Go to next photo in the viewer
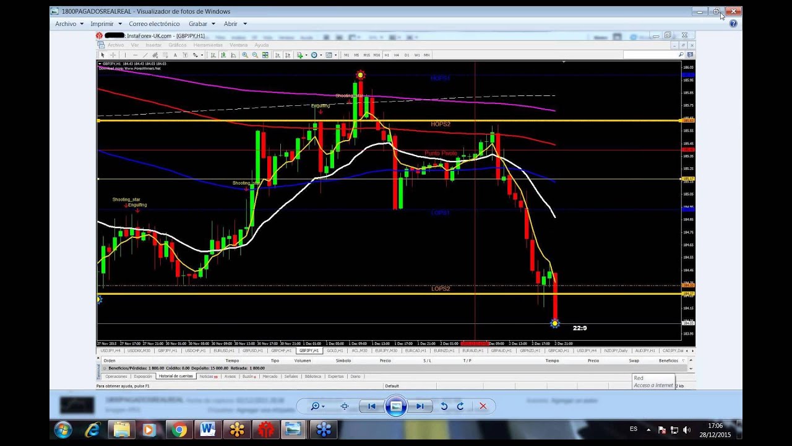Image resolution: width=792 pixels, height=446 pixels. pos(420,406)
